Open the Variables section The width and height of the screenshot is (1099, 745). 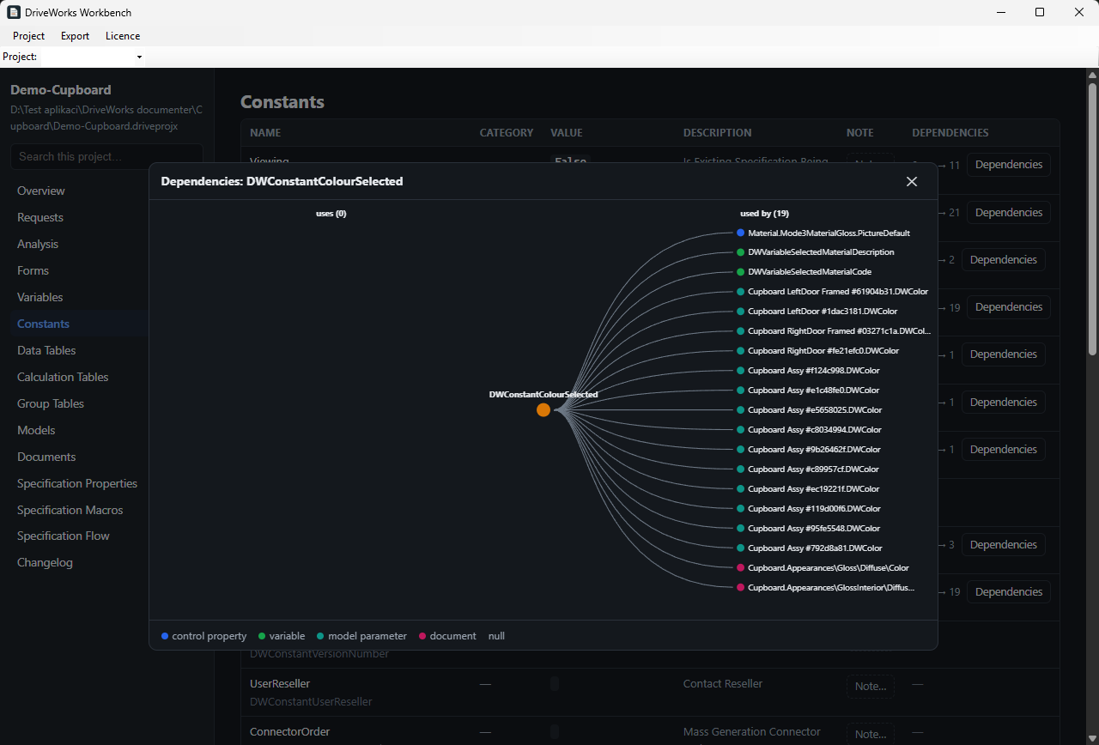(40, 297)
